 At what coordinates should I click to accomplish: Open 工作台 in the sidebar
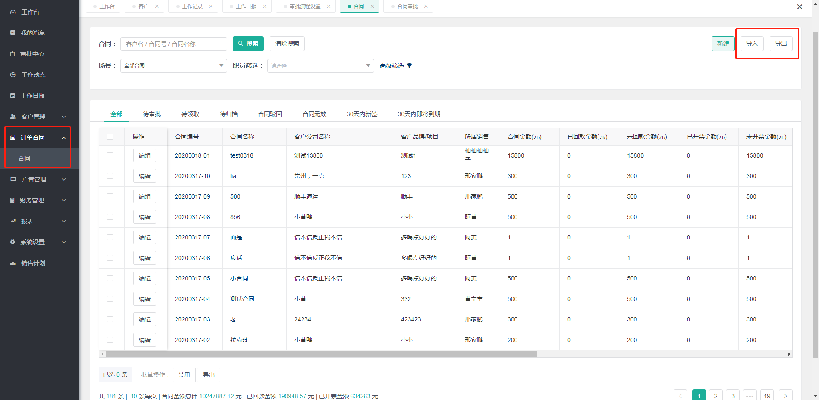30,12
